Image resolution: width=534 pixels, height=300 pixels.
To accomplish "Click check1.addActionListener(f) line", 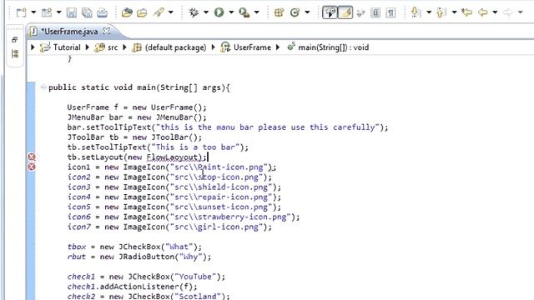I will point(132,287).
